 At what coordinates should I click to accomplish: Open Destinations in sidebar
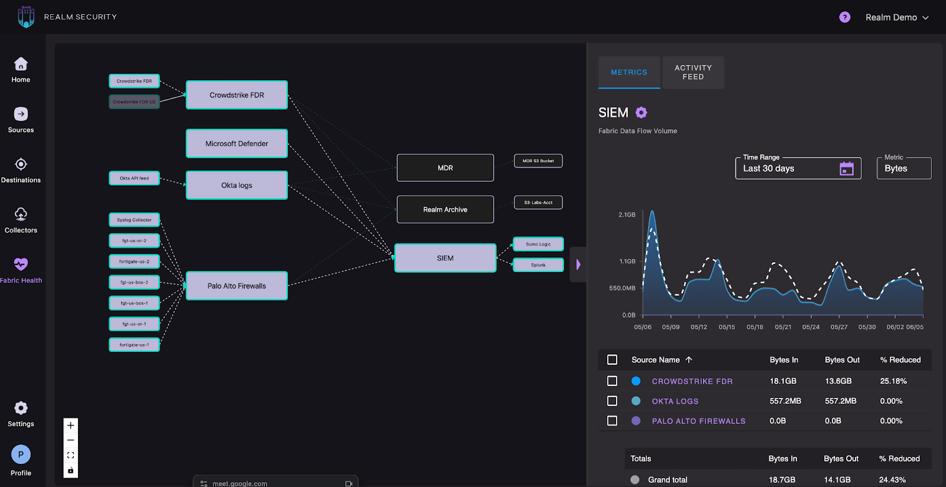point(21,170)
